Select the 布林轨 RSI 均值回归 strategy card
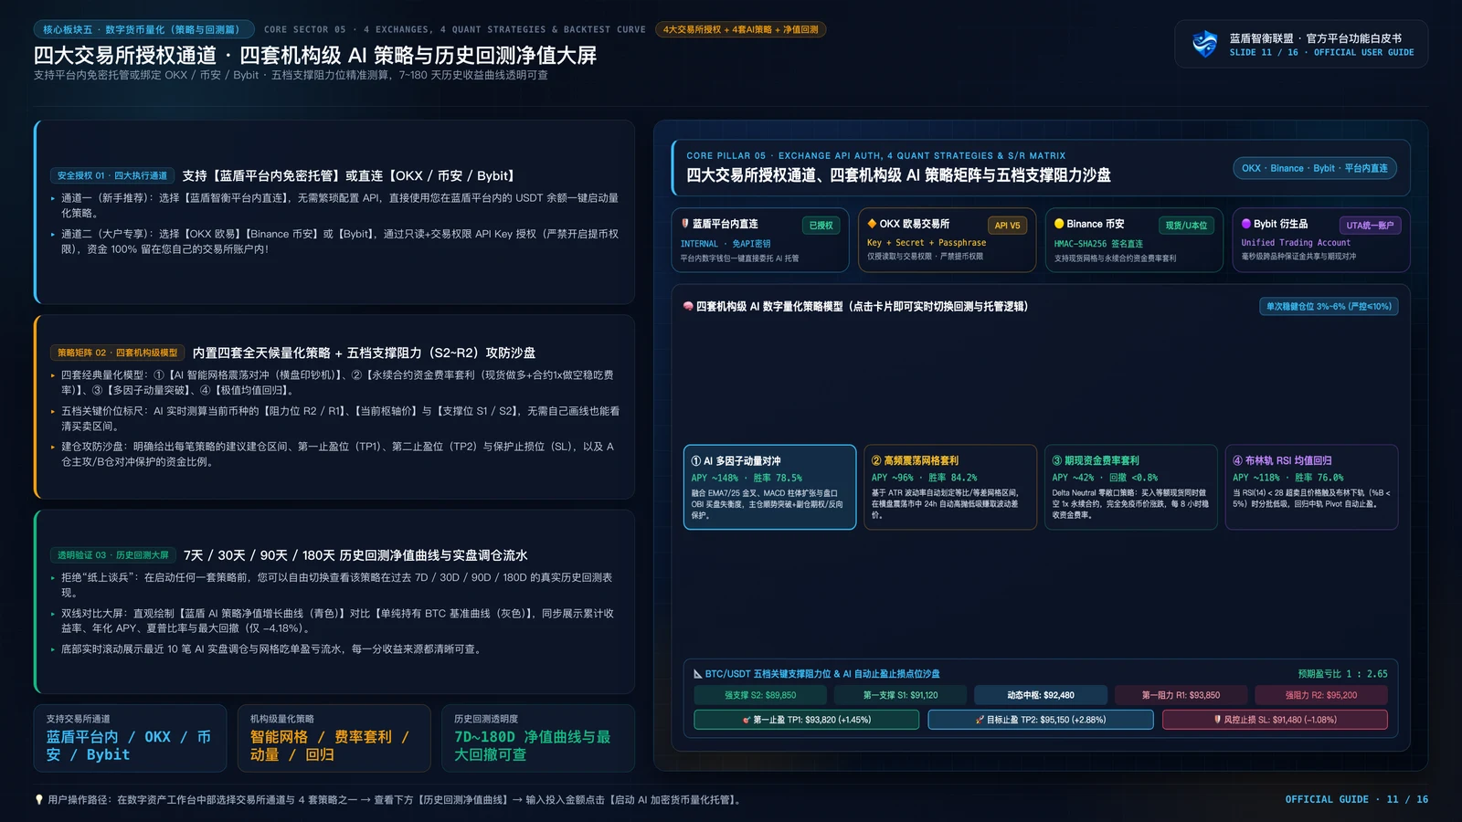 [1311, 487]
